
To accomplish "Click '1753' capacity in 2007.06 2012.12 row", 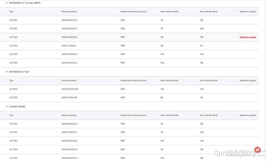I will [123, 20].
